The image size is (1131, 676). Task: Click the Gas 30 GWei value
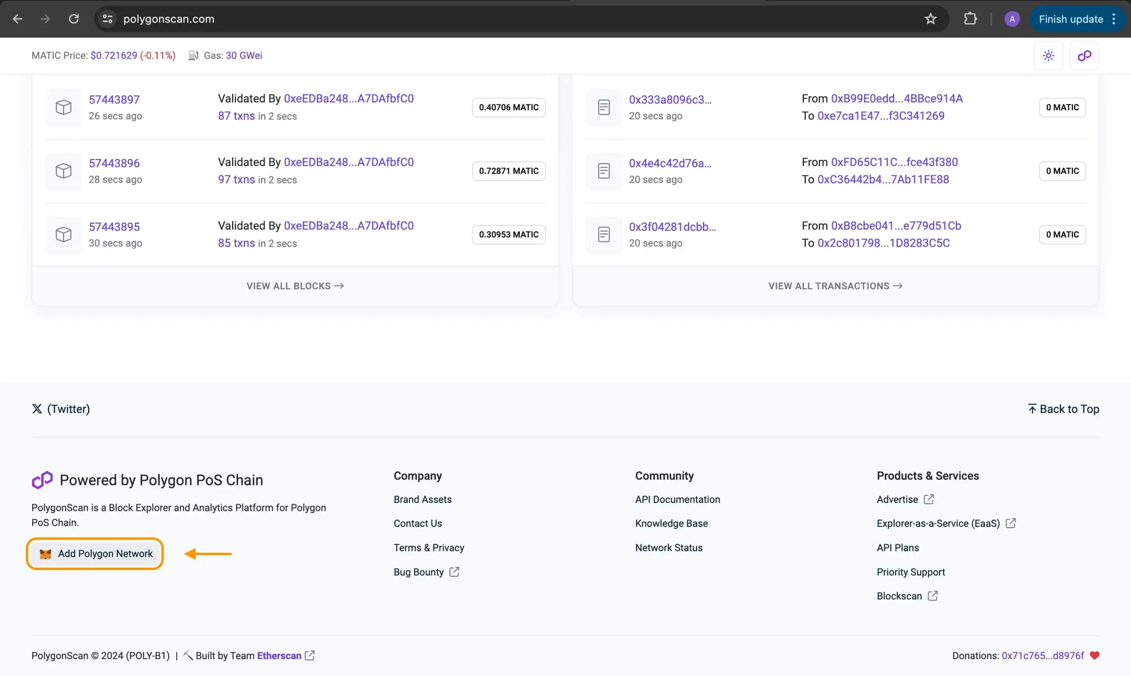pos(244,56)
